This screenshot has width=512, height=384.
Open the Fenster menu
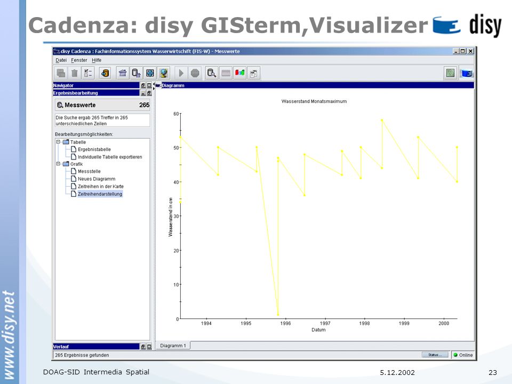[x=79, y=60]
